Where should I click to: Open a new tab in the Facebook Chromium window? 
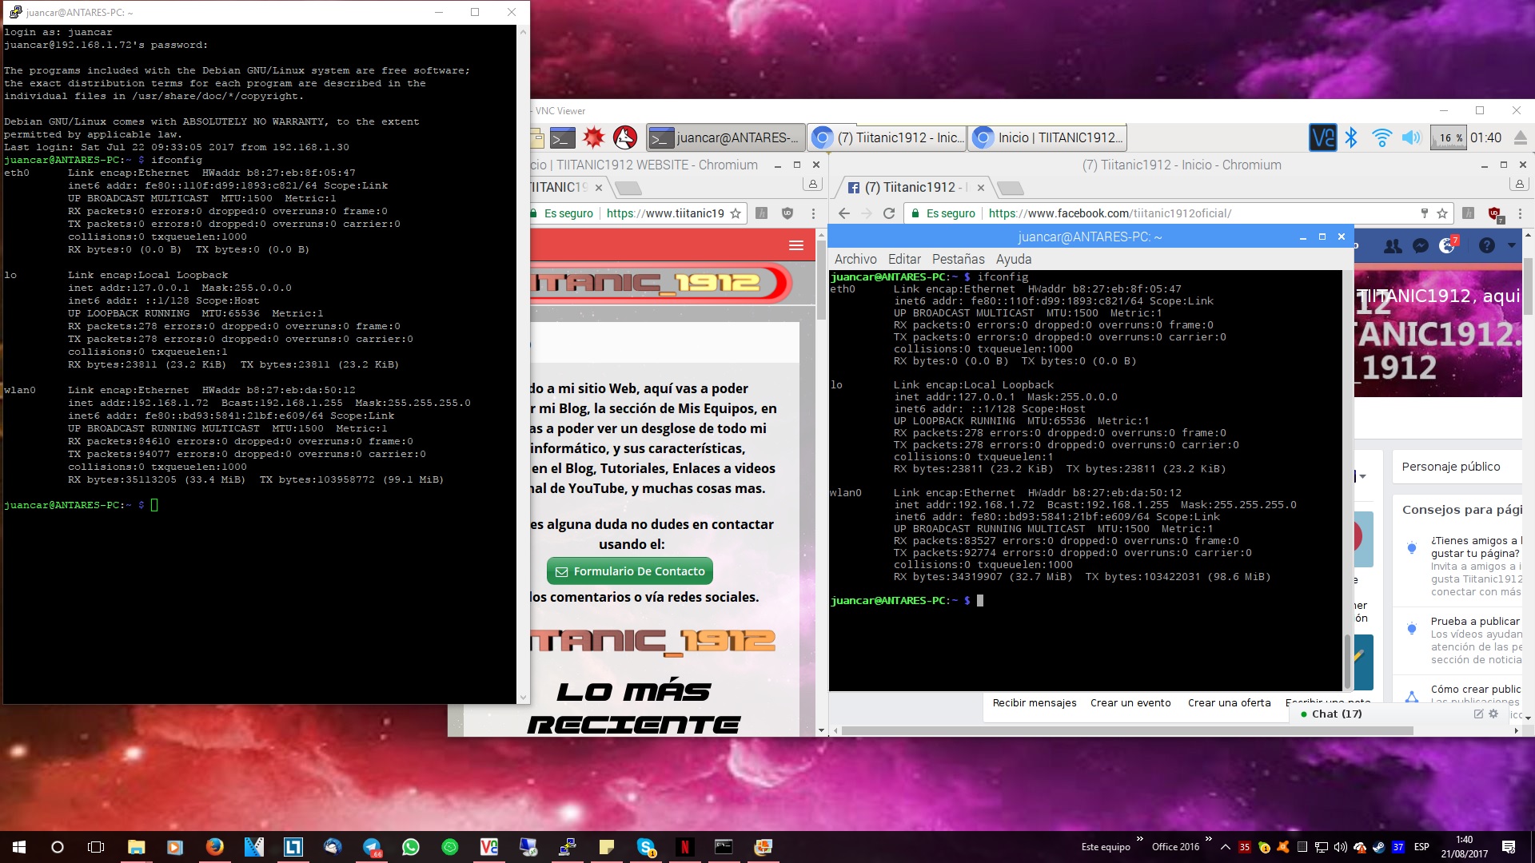click(1010, 189)
